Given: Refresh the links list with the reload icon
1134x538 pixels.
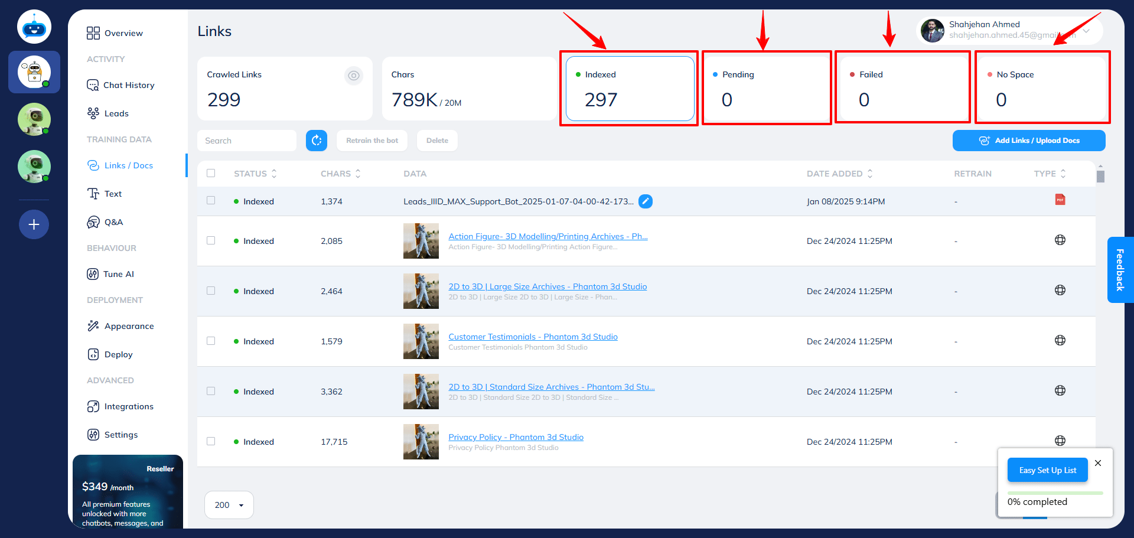Looking at the screenshot, I should click(317, 140).
